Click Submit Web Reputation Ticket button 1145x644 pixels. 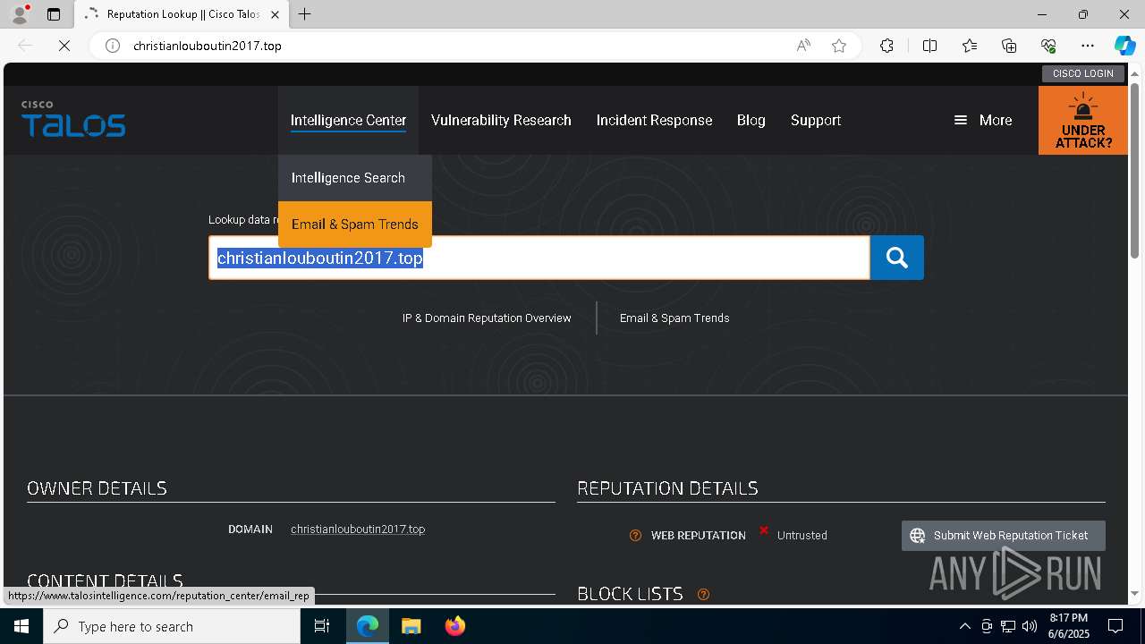point(1004,536)
